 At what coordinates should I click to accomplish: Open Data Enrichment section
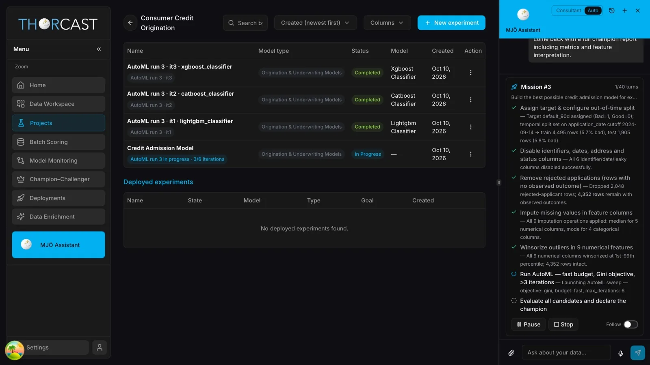(x=58, y=217)
